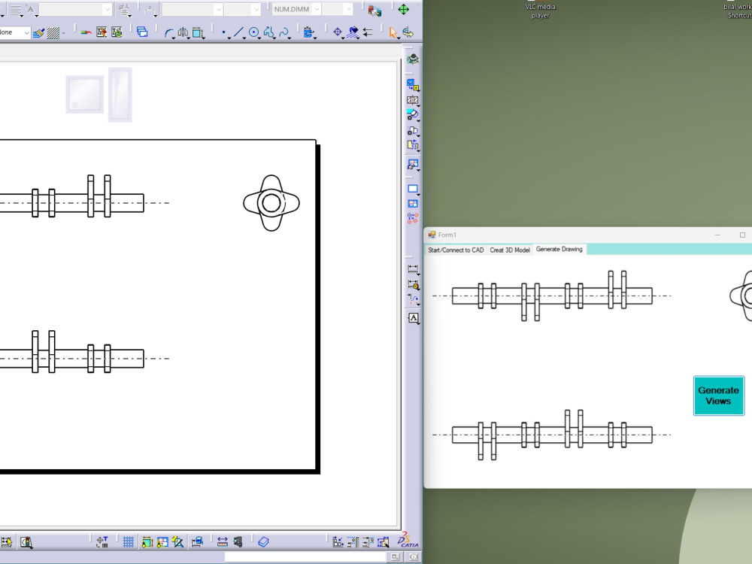Click the detail view icon

pos(412,114)
